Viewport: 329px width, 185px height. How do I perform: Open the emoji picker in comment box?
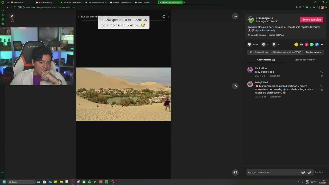tap(309, 172)
